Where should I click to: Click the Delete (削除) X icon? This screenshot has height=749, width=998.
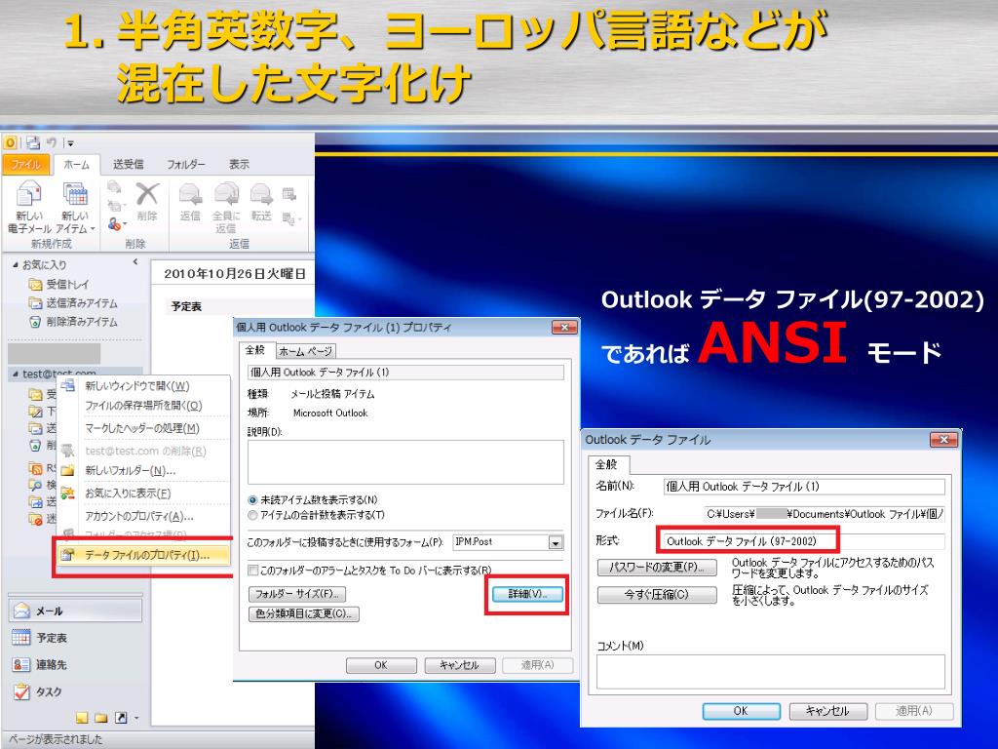(x=148, y=194)
